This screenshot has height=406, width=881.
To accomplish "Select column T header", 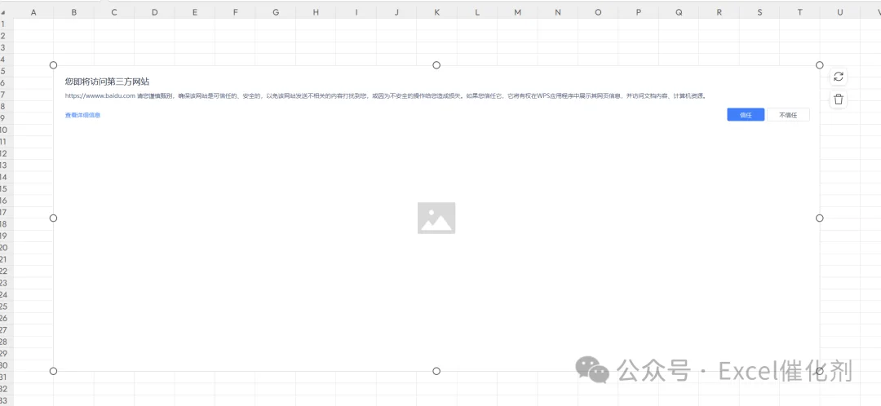I will 799,12.
